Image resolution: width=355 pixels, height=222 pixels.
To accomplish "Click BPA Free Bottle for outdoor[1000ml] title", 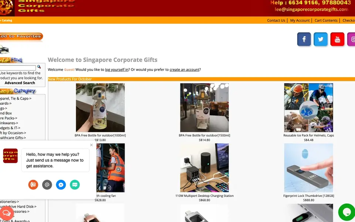I will click(x=100, y=135).
